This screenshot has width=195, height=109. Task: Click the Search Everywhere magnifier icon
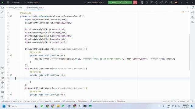(x=166, y=2)
